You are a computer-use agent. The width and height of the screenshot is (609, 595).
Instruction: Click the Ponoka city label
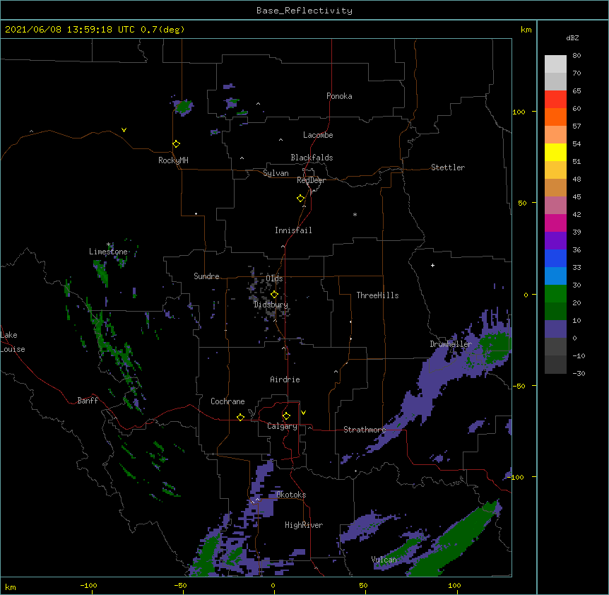tap(339, 96)
